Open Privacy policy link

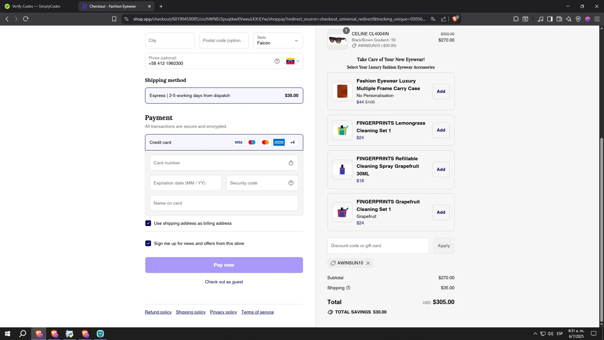223,312
